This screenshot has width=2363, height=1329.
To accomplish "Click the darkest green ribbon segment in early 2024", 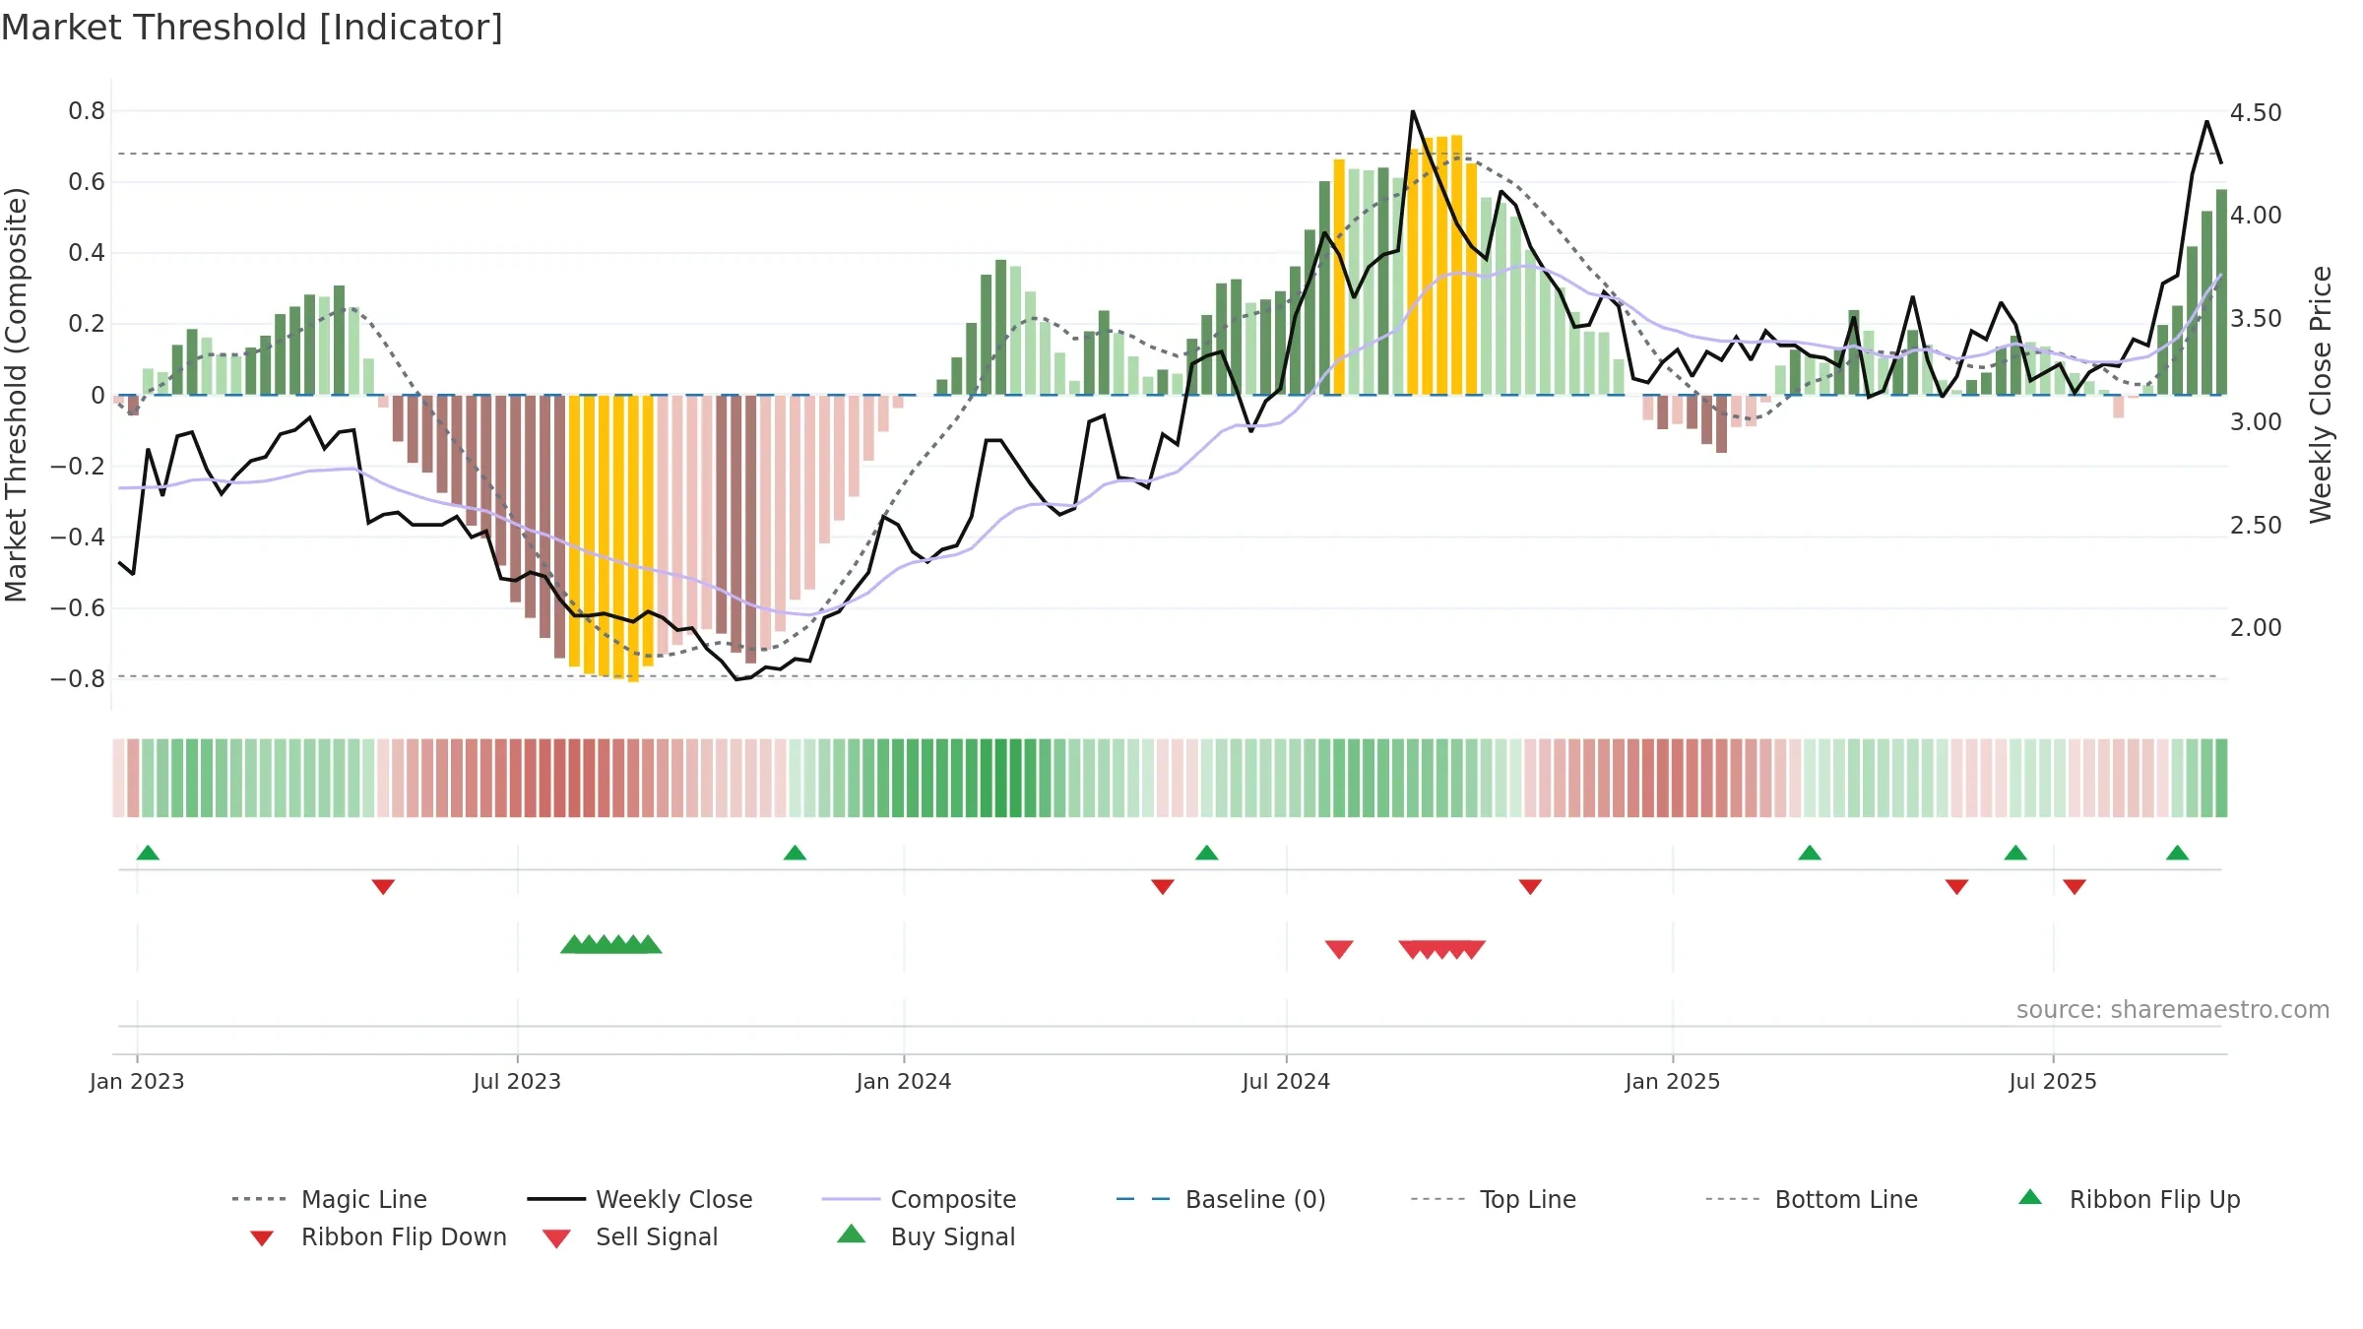I will 1001,778.
